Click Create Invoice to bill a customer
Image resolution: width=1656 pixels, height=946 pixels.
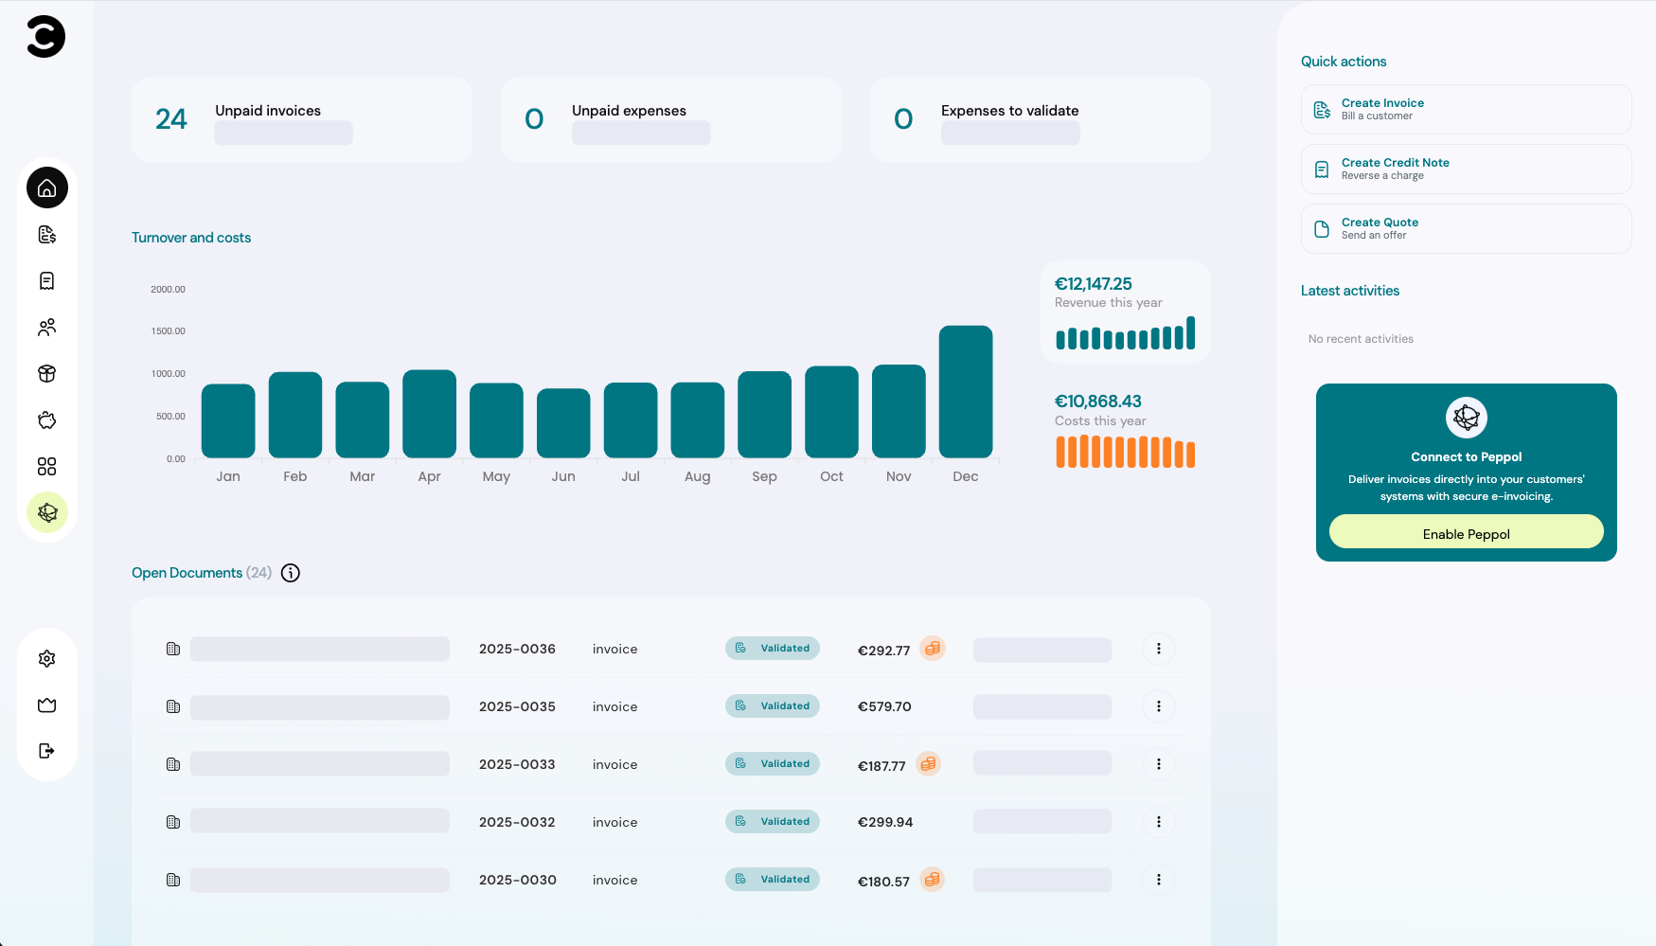pos(1465,109)
